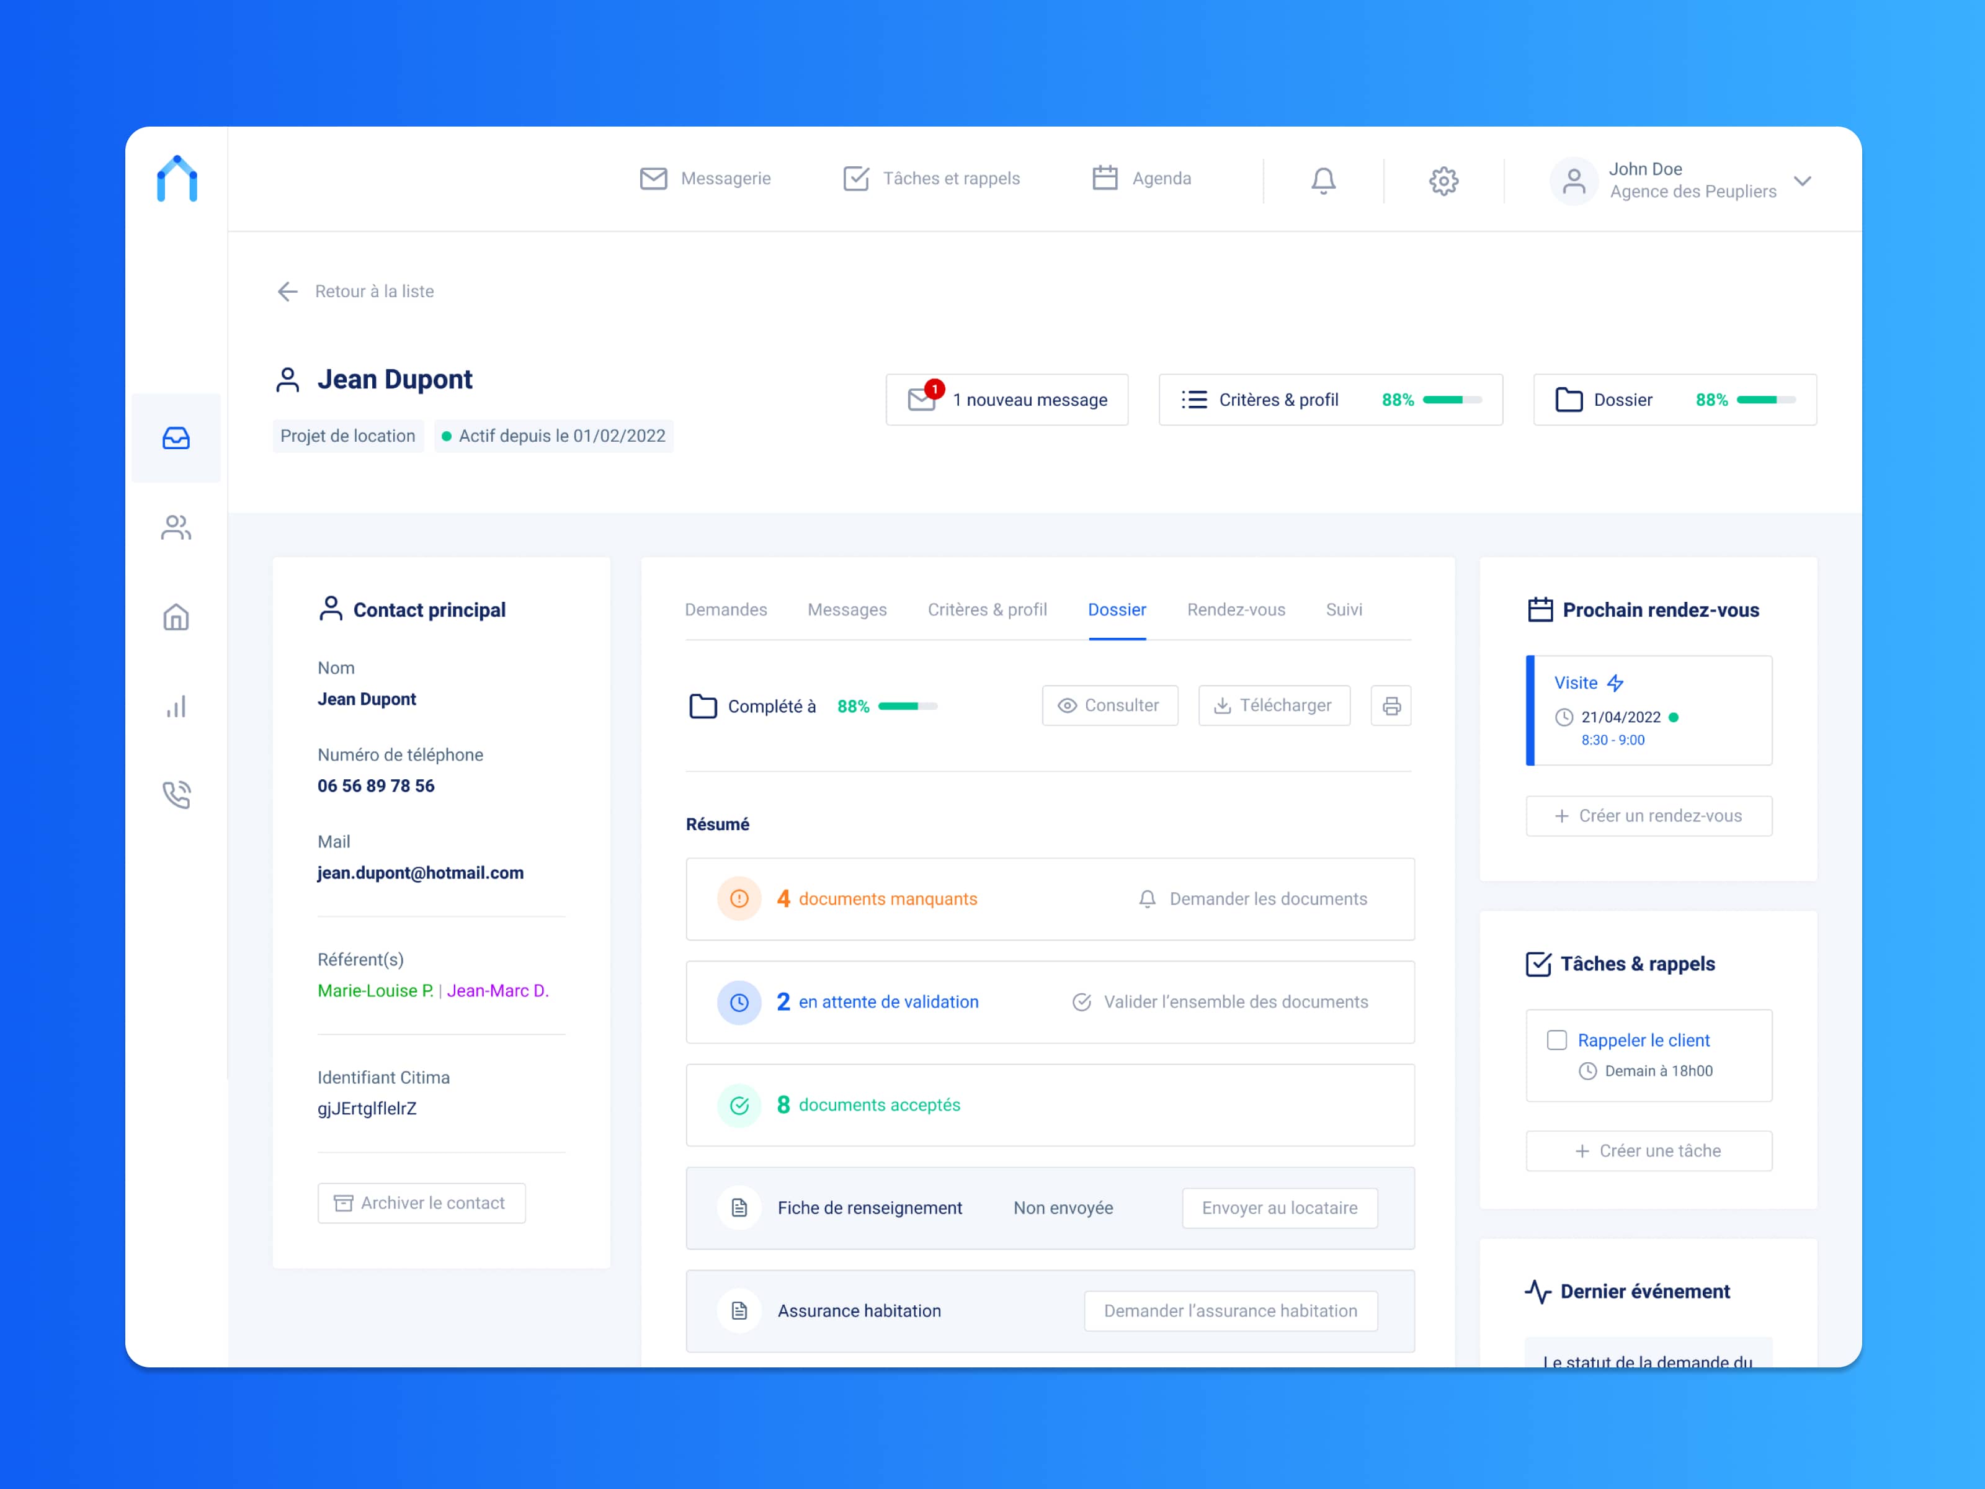
Task: Click Retour à la liste link
Action: click(x=374, y=292)
